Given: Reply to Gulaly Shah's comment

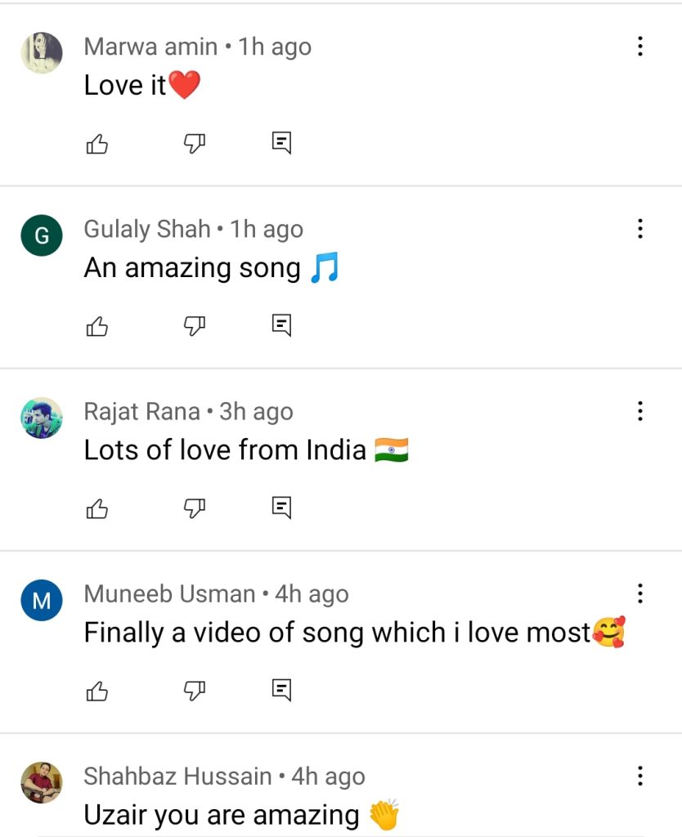Looking at the screenshot, I should tap(281, 325).
